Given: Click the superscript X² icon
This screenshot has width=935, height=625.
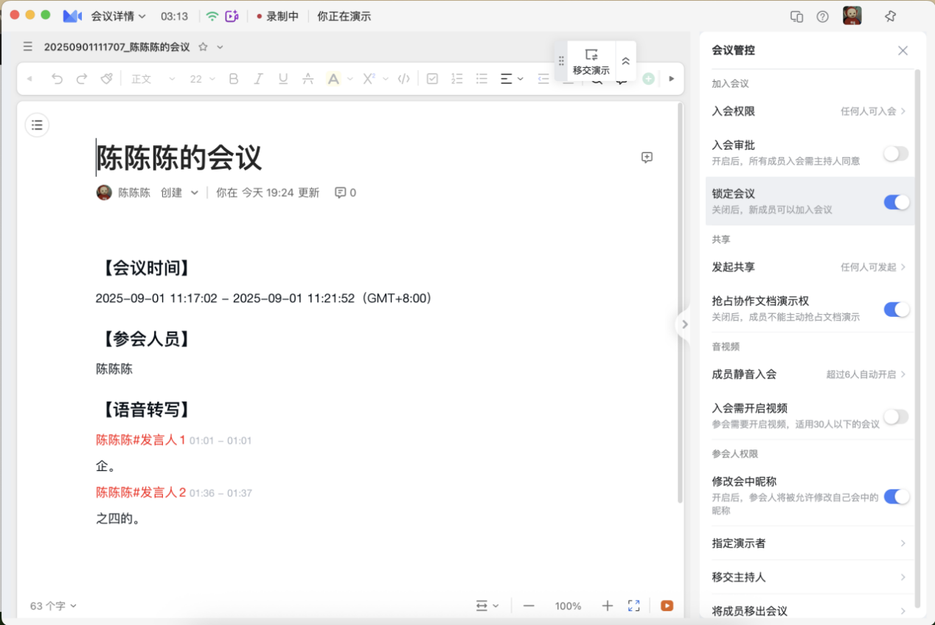Looking at the screenshot, I should (369, 79).
